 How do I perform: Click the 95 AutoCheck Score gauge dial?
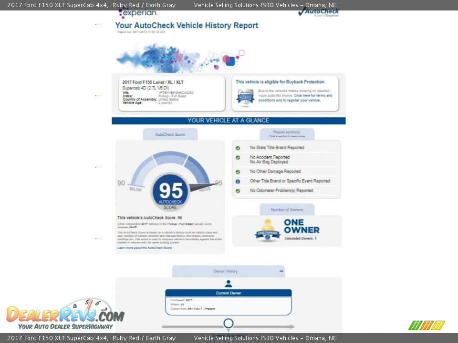click(x=170, y=191)
